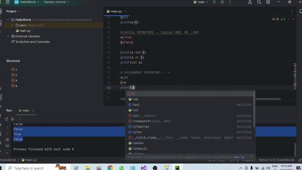
Task: Expand External Libraries node
Action: click(8, 36)
